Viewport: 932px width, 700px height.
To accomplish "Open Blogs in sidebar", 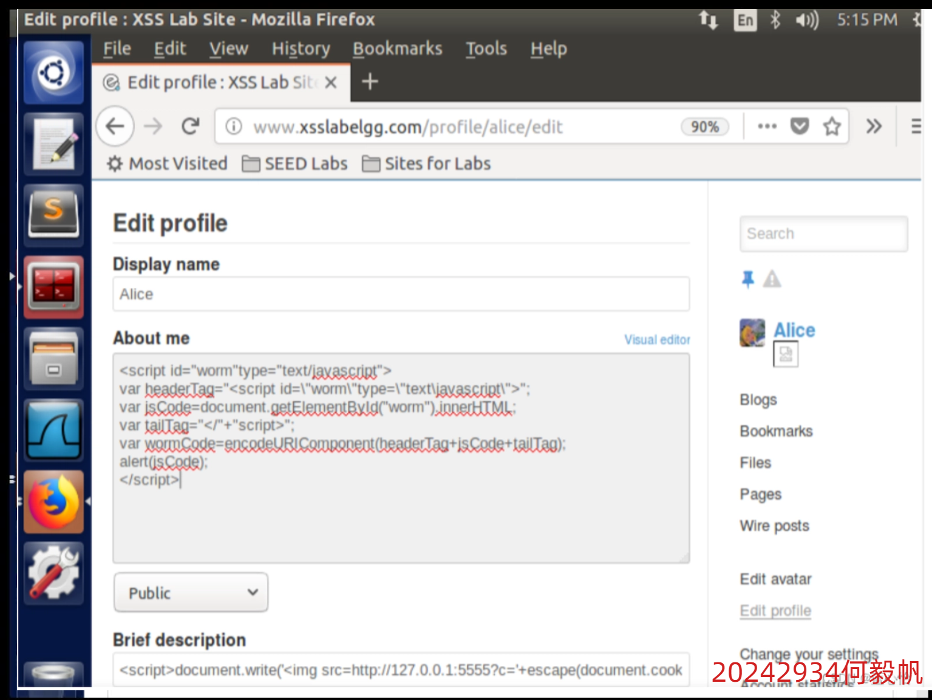I will (x=758, y=399).
